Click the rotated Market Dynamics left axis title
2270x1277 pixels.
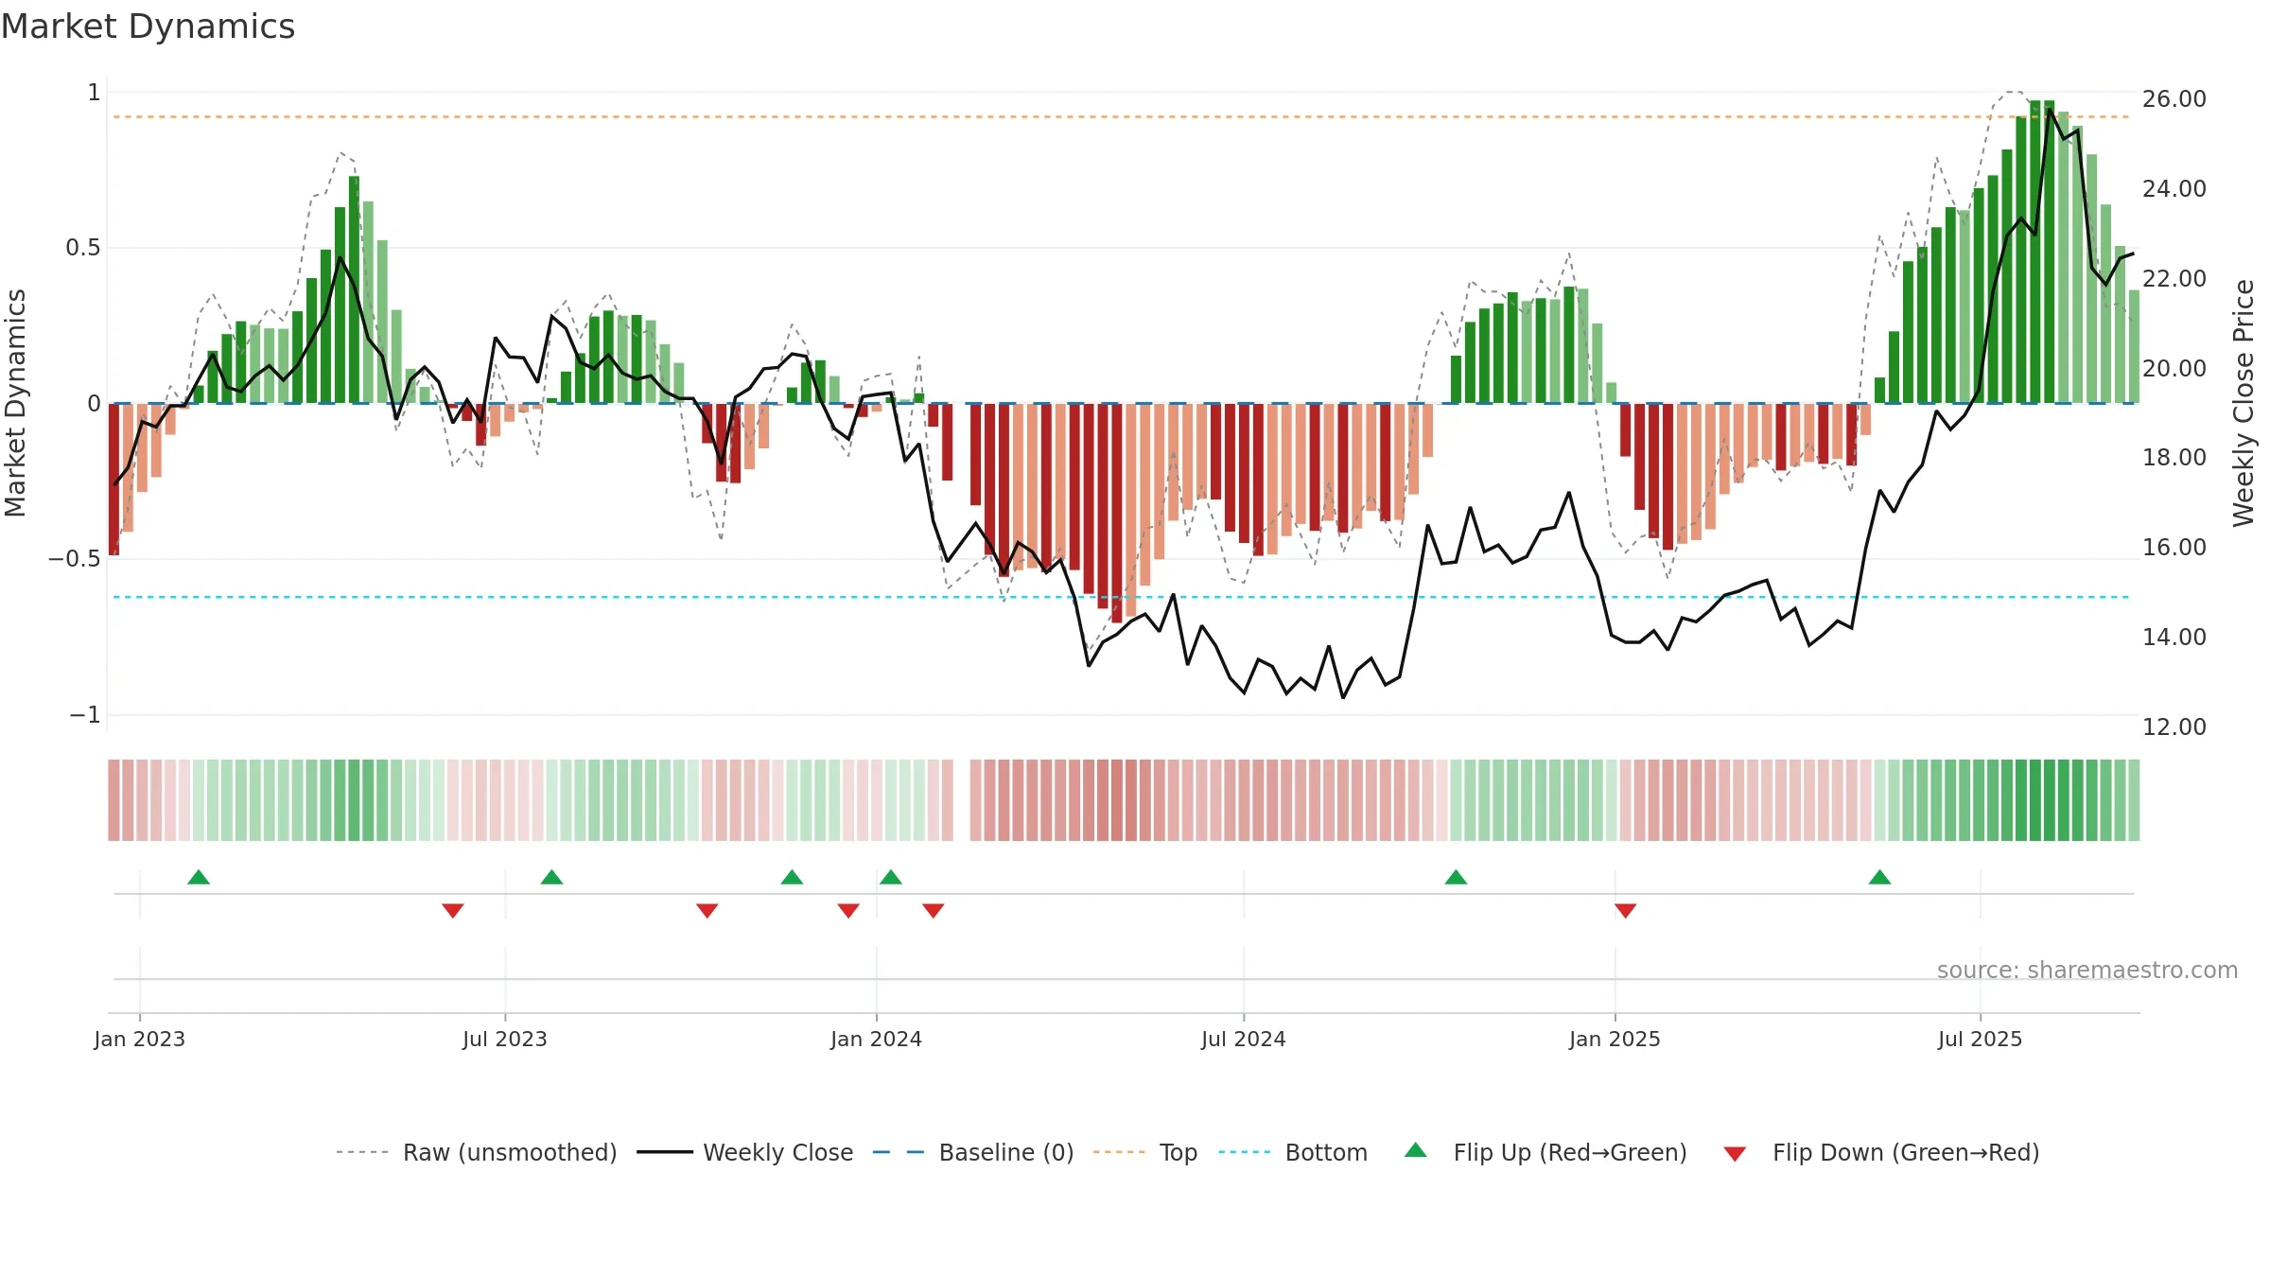(15, 403)
